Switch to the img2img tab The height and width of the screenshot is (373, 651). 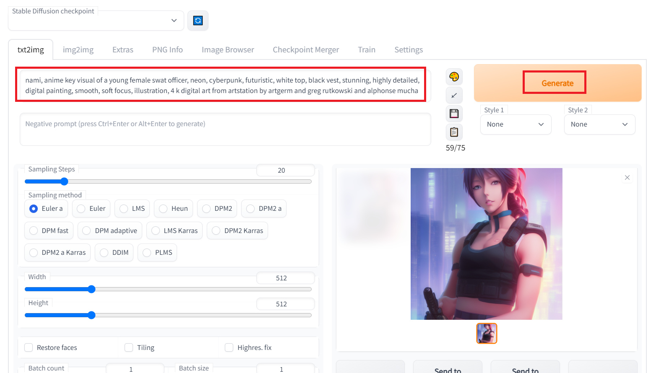point(78,49)
